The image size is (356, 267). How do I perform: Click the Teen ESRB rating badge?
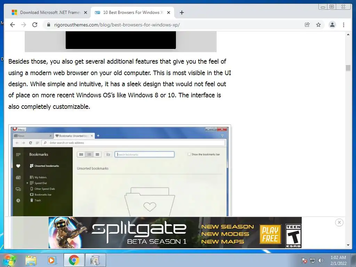pyautogui.click(x=293, y=236)
